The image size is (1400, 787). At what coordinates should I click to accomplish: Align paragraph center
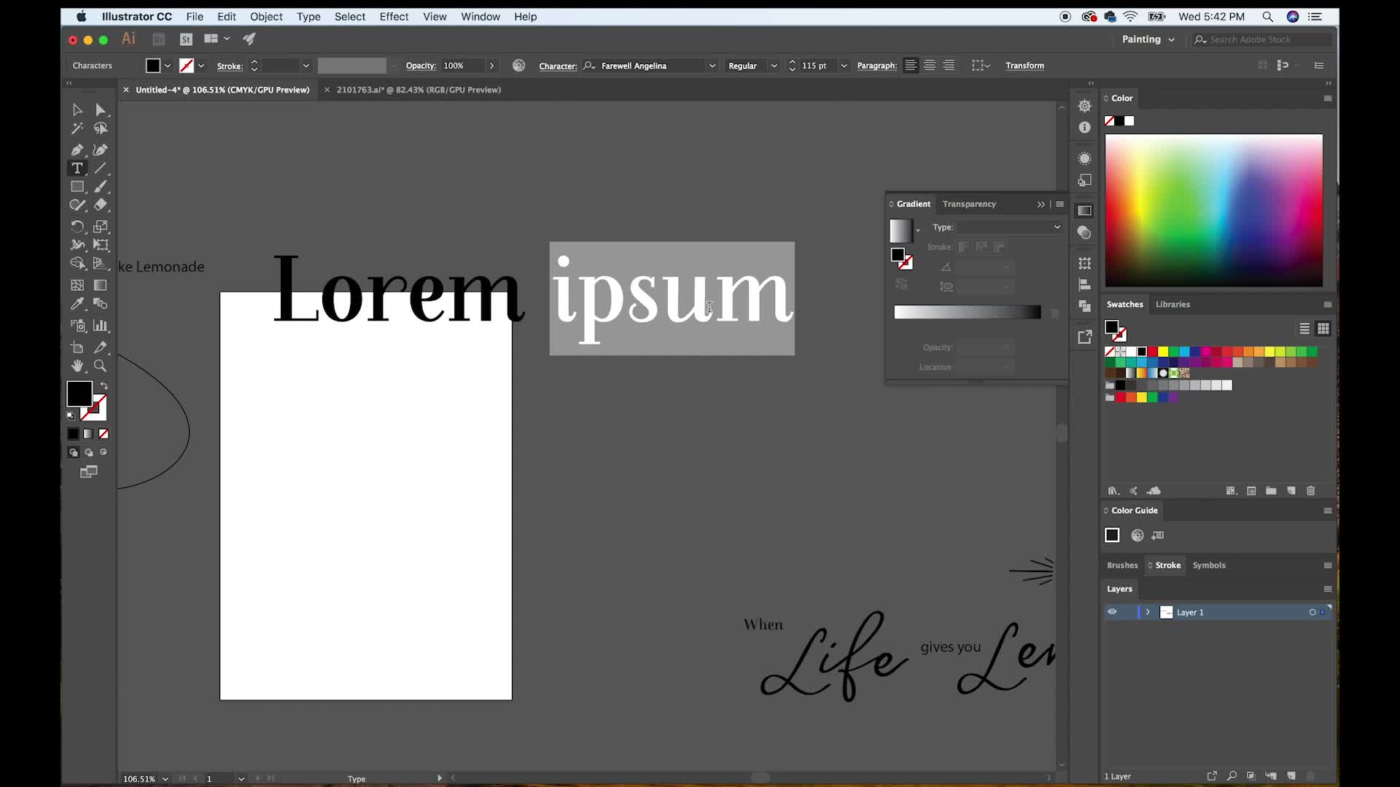(x=930, y=66)
